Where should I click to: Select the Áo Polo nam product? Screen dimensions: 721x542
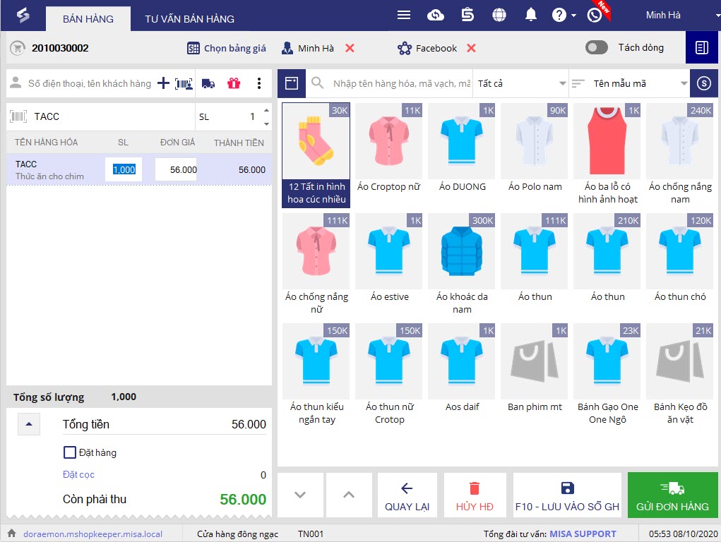click(x=535, y=148)
